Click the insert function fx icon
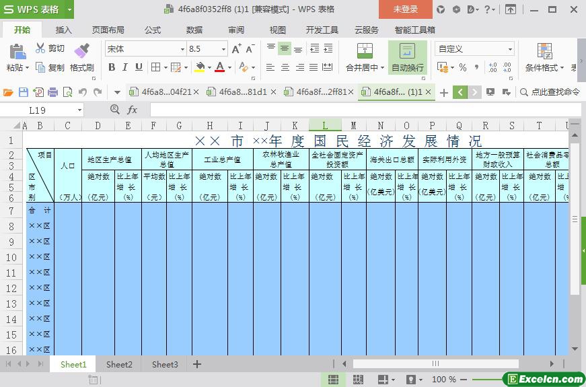This screenshot has width=586, height=387. [133, 110]
